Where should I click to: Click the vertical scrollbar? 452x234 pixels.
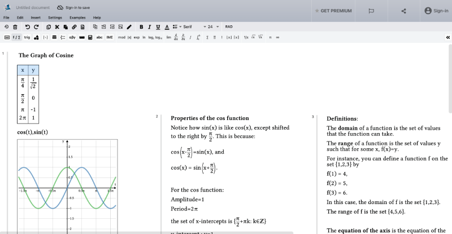click(x=450, y=78)
